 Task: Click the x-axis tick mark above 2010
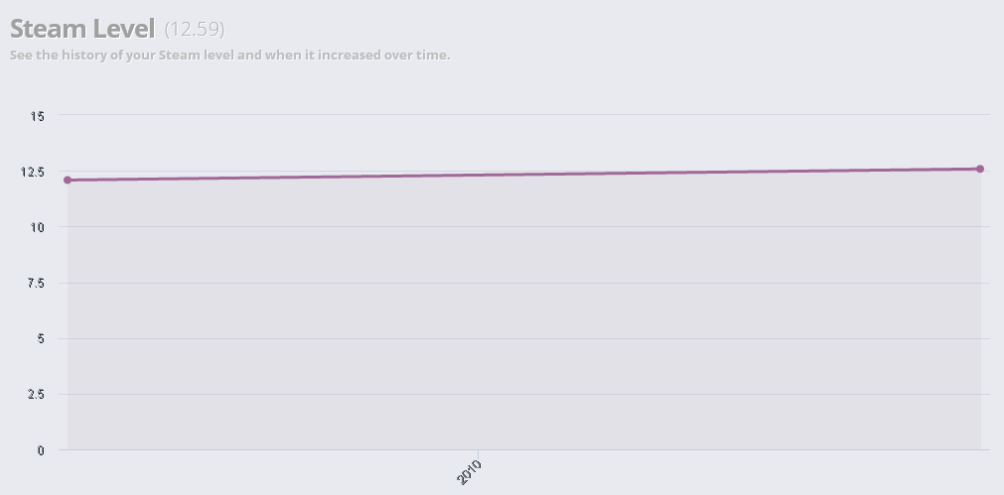click(479, 453)
